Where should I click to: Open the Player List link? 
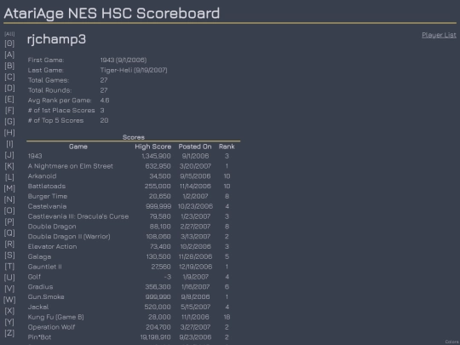point(439,35)
